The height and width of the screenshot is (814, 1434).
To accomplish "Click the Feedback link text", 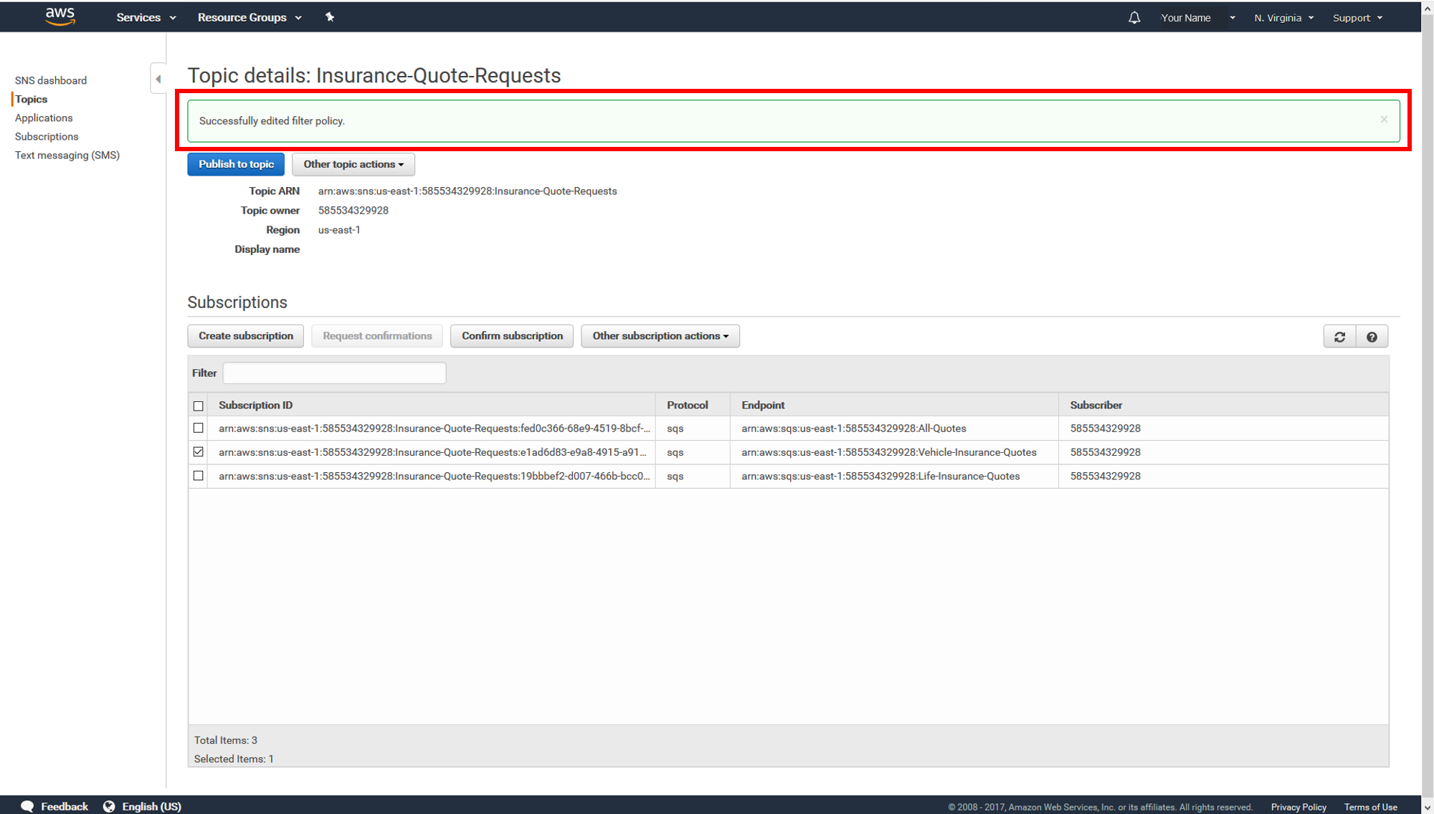I will (x=65, y=806).
